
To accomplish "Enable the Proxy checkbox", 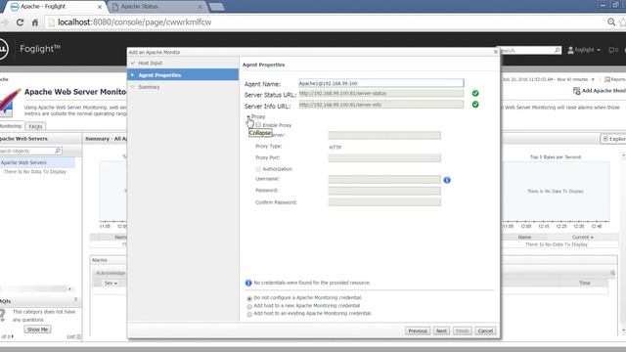I will tap(258, 125).
